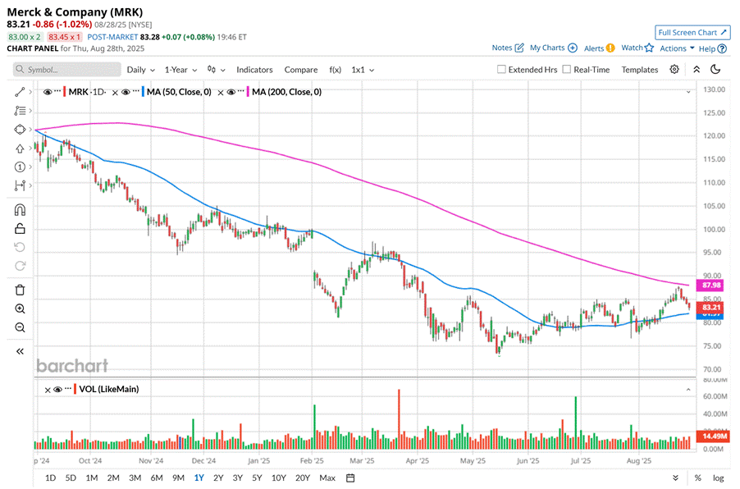Zoom out using the magnifier minus icon
This screenshot has width=740, height=489.
point(20,327)
